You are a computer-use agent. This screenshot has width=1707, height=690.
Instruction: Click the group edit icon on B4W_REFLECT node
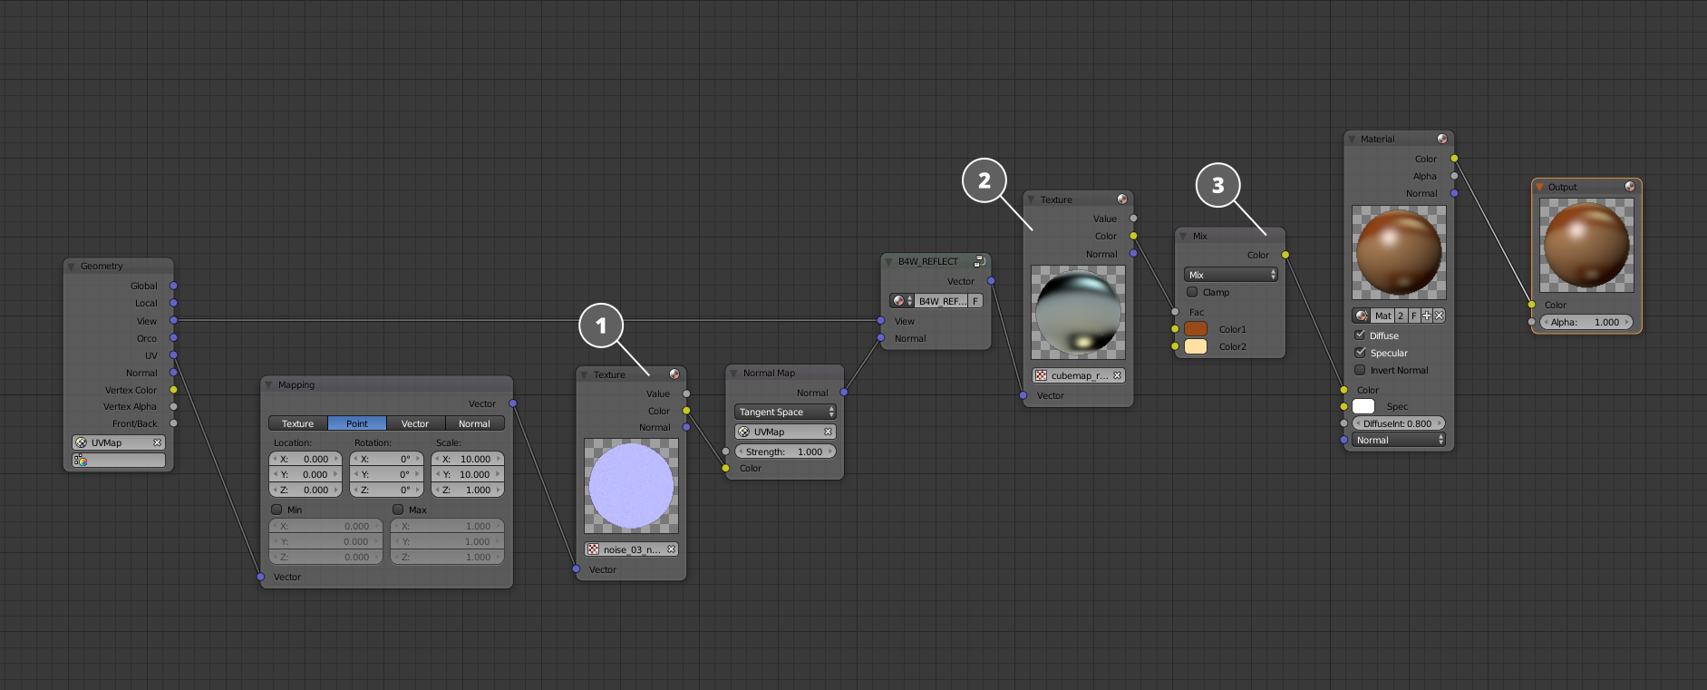tap(979, 261)
